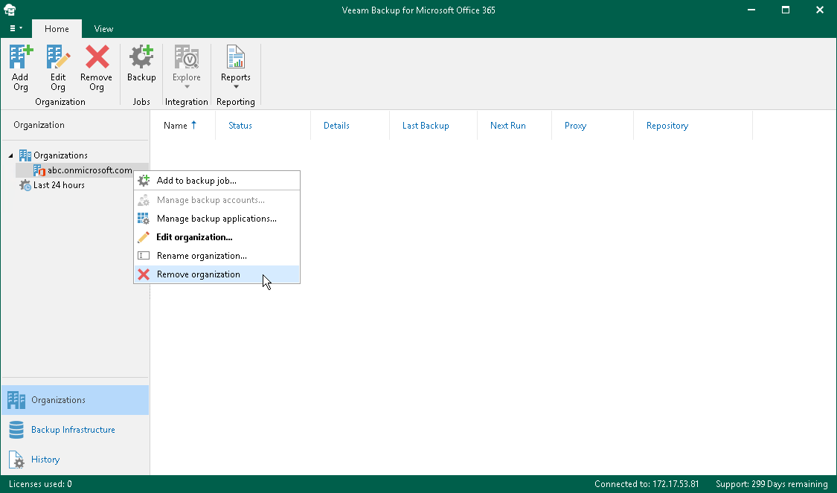Choose Rename organization menu entry
This screenshot has width=837, height=493.
[x=217, y=256]
